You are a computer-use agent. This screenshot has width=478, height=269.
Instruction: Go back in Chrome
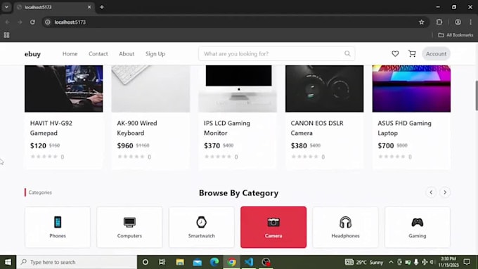[7, 22]
